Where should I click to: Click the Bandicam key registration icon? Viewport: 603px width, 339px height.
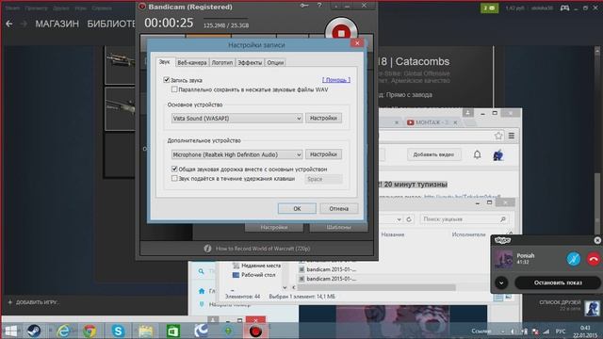[x=304, y=6]
